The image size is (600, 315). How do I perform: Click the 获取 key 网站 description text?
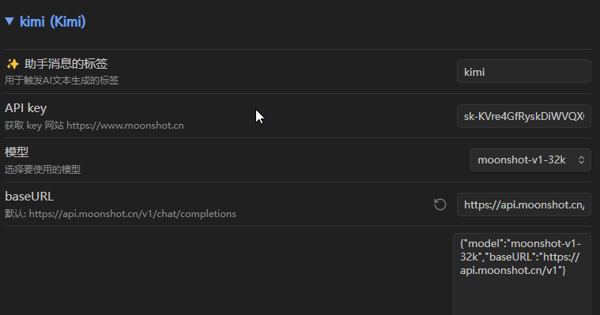point(34,126)
